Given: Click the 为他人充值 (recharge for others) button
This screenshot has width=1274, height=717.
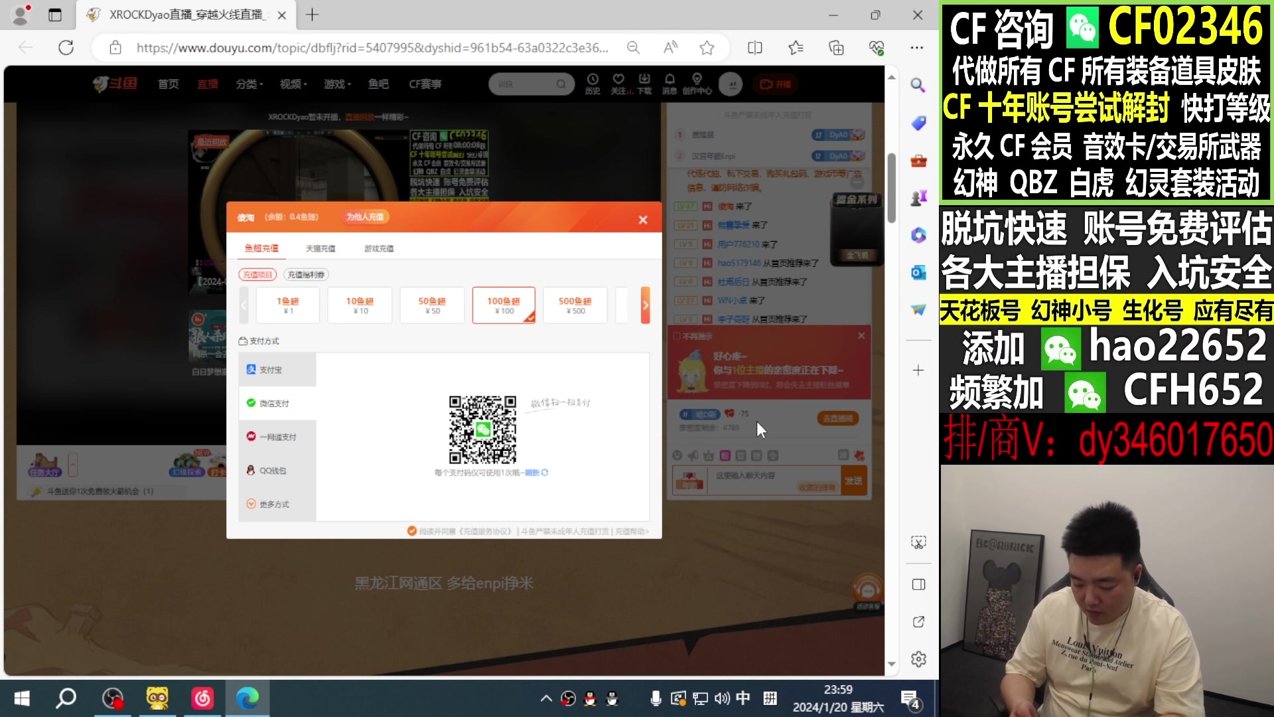Looking at the screenshot, I should click(365, 217).
